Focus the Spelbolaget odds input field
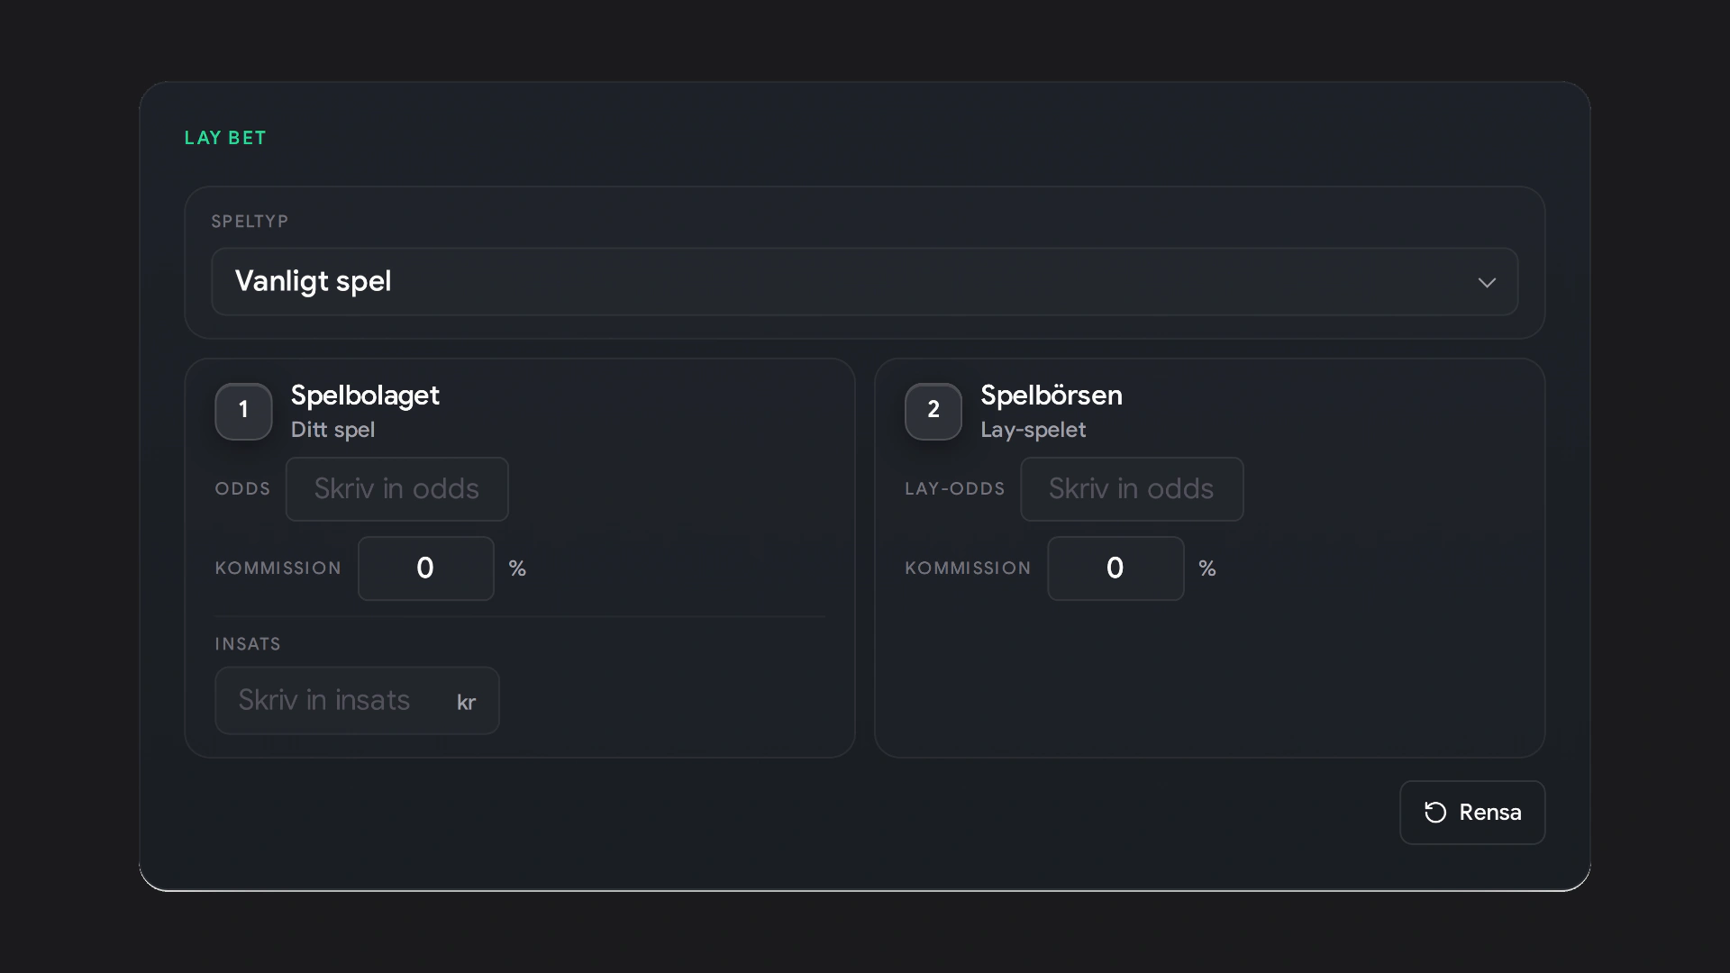 click(396, 489)
